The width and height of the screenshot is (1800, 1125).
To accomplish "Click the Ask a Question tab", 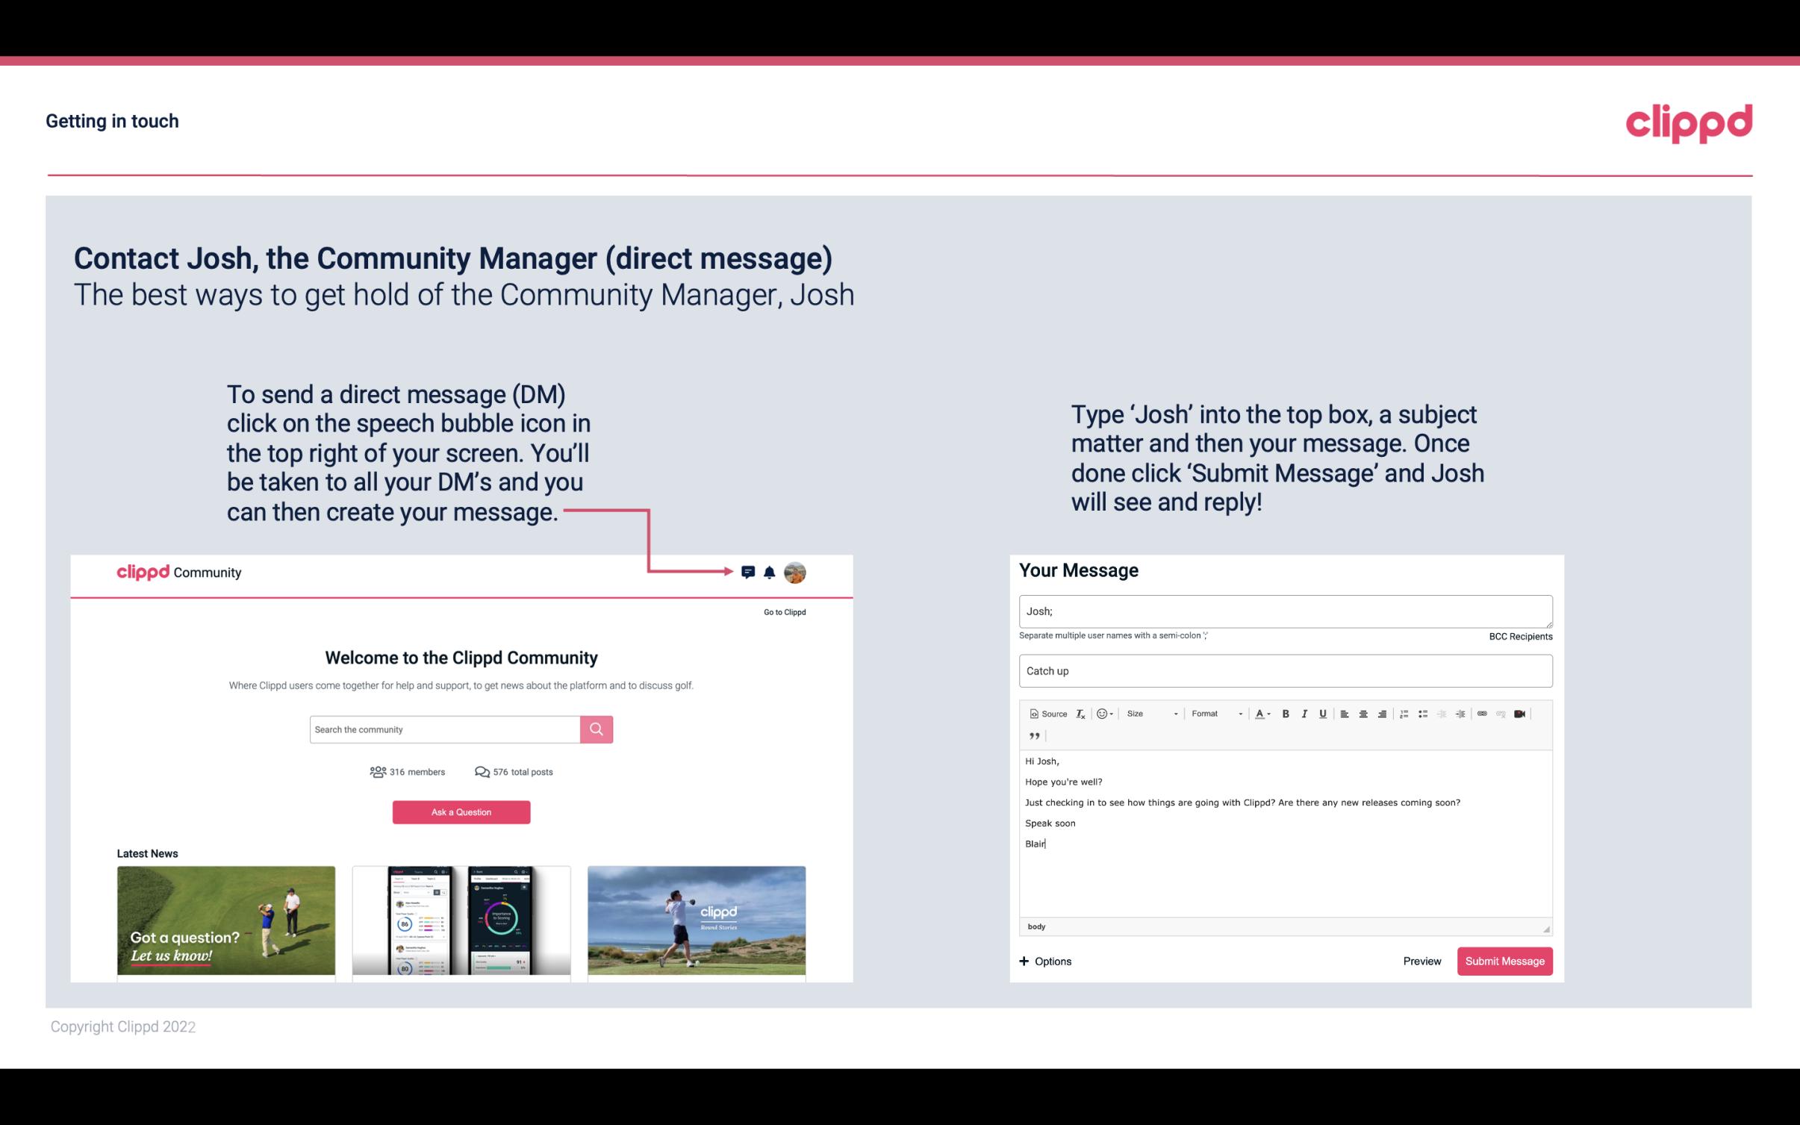I will [x=461, y=811].
